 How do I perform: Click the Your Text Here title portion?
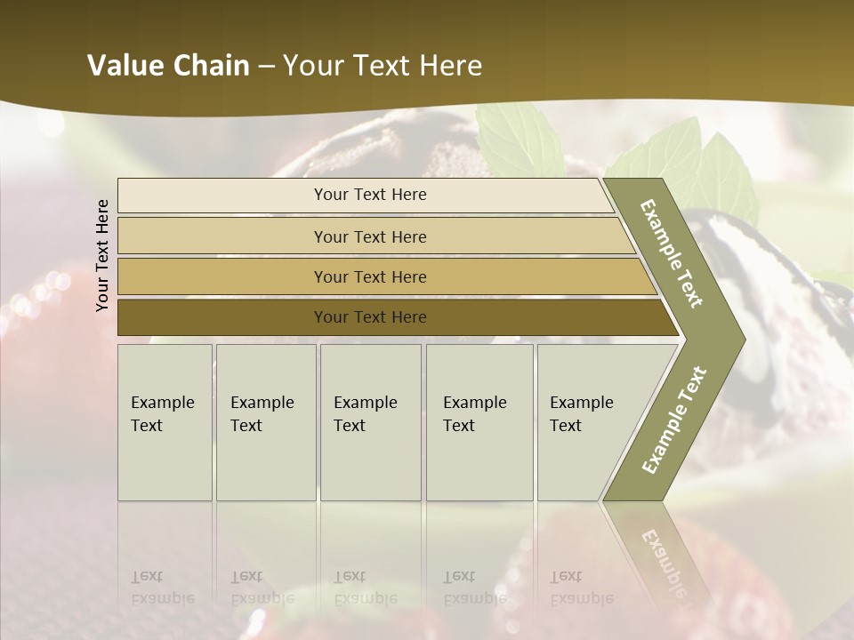[383, 65]
